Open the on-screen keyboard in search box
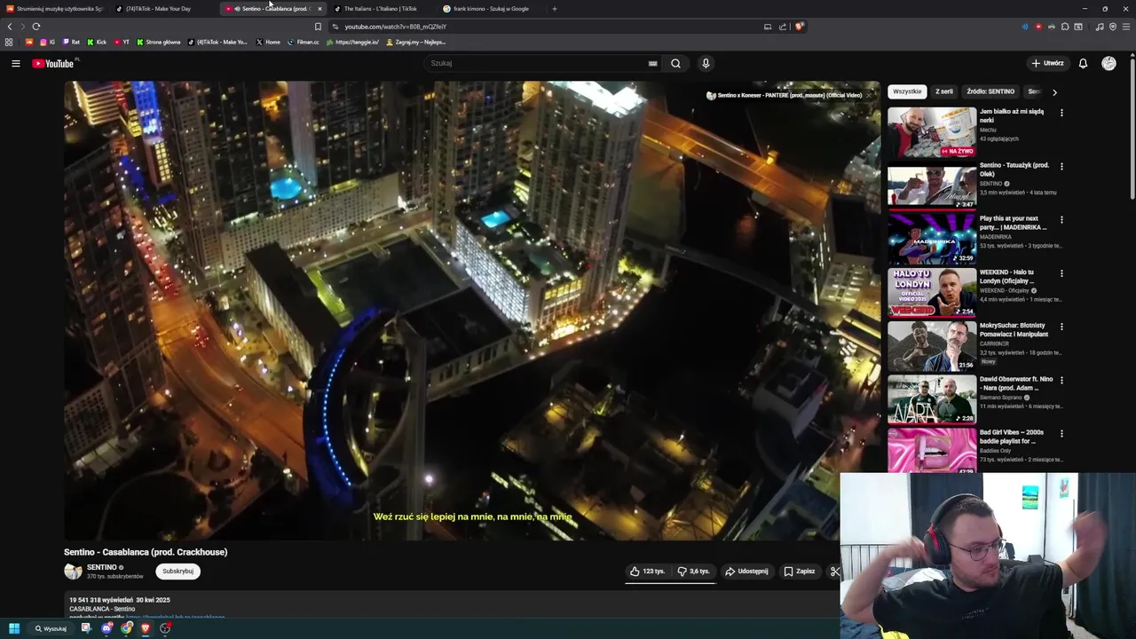Image resolution: width=1136 pixels, height=639 pixels. click(652, 63)
